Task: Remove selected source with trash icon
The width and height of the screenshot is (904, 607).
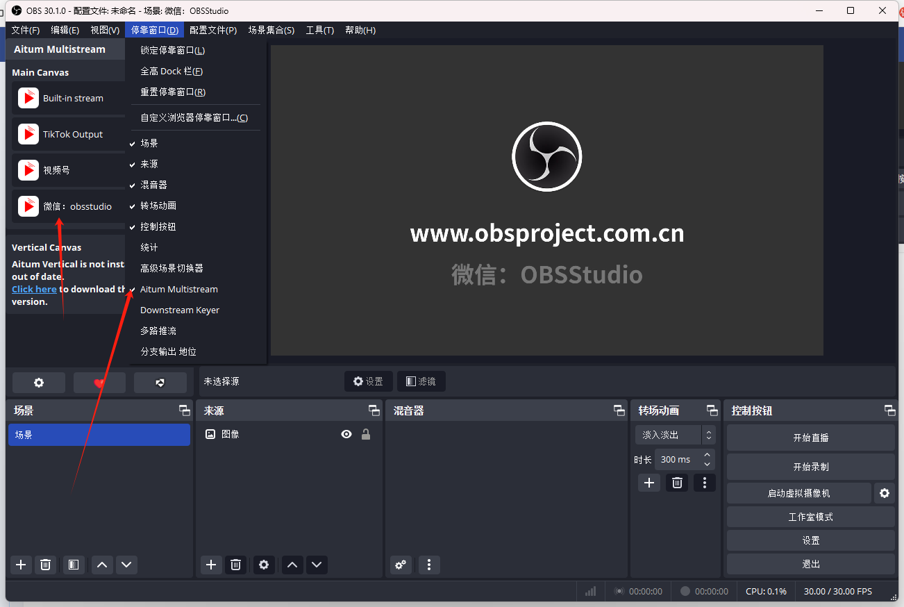Action: point(236,565)
